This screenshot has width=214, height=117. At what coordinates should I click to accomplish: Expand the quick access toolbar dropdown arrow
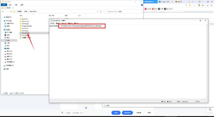tap(13, 8)
